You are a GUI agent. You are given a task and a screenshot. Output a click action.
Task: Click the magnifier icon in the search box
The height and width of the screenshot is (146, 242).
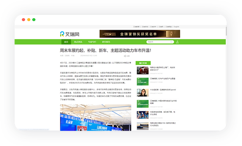[x=171, y=42]
